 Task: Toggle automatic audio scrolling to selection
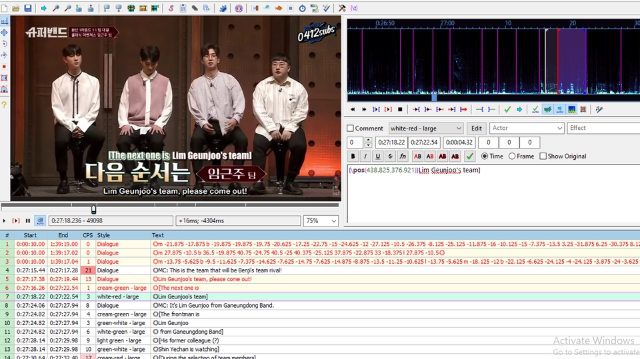(559, 109)
